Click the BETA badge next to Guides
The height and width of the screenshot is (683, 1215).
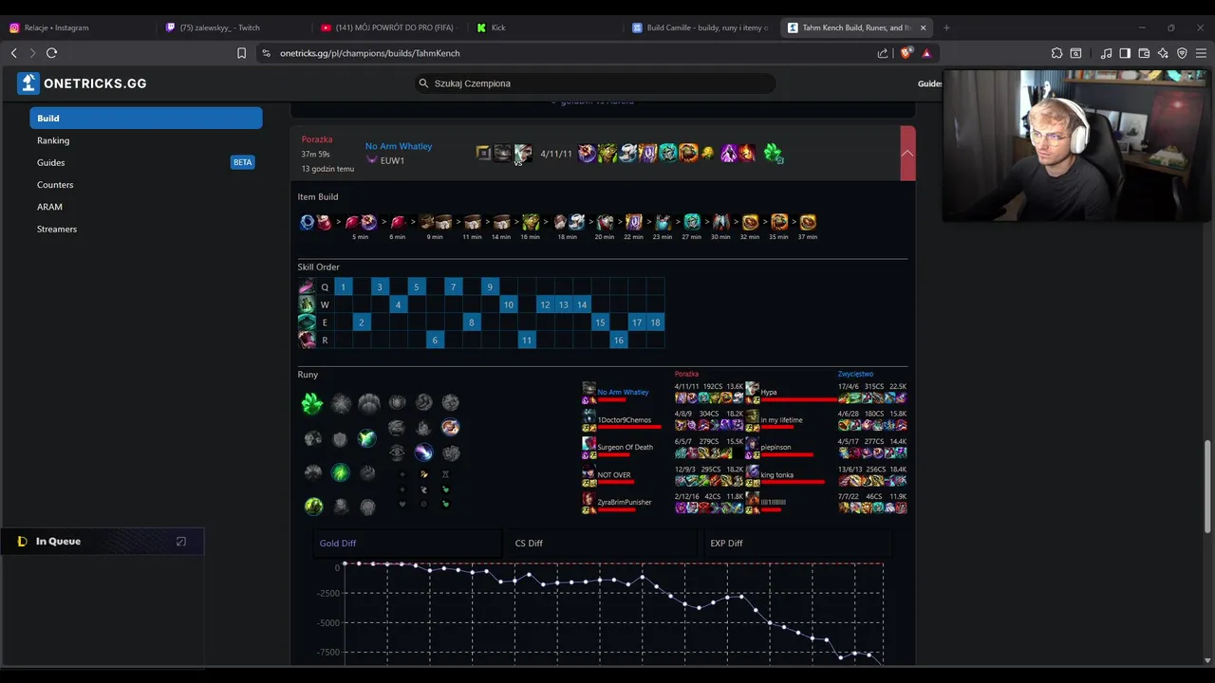[x=243, y=162]
